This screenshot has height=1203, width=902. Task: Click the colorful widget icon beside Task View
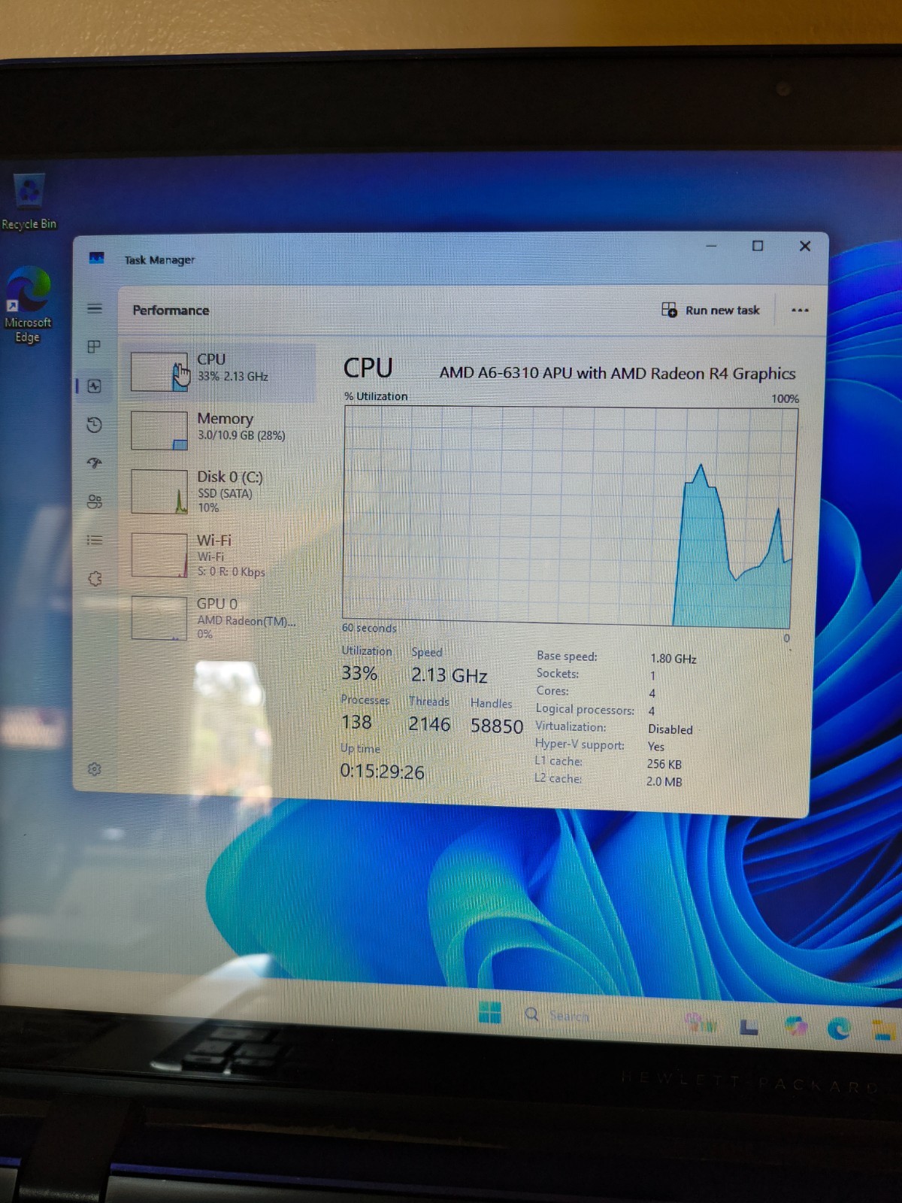tap(700, 1023)
